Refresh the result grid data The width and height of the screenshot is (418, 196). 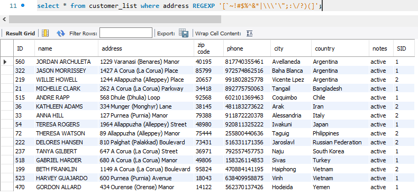(61, 33)
